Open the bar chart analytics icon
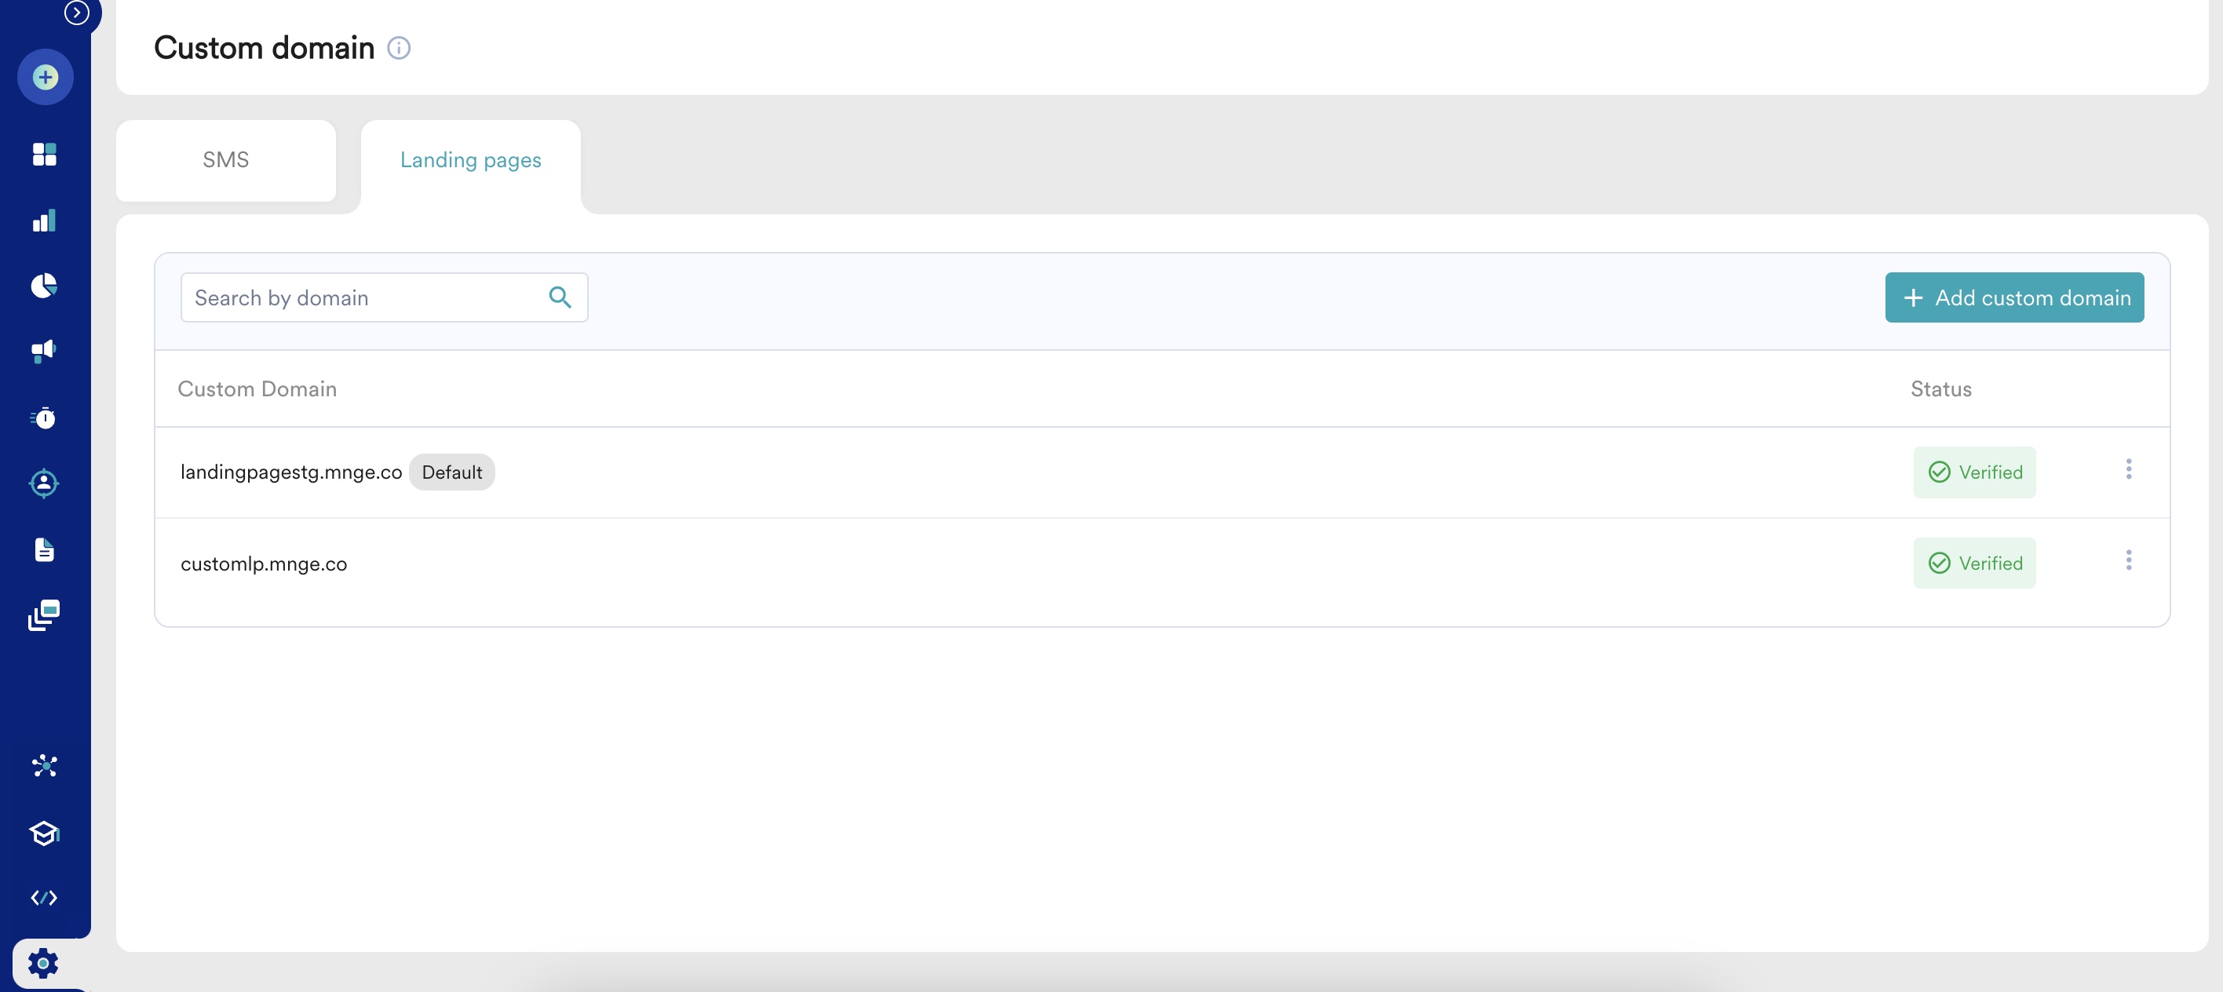2223x992 pixels. coord(45,221)
